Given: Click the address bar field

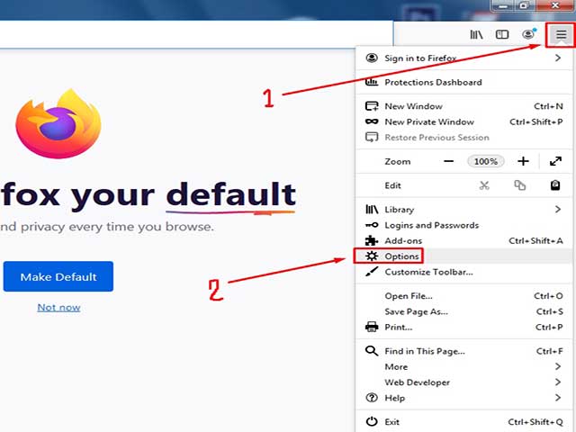Looking at the screenshot, I should click(x=196, y=34).
